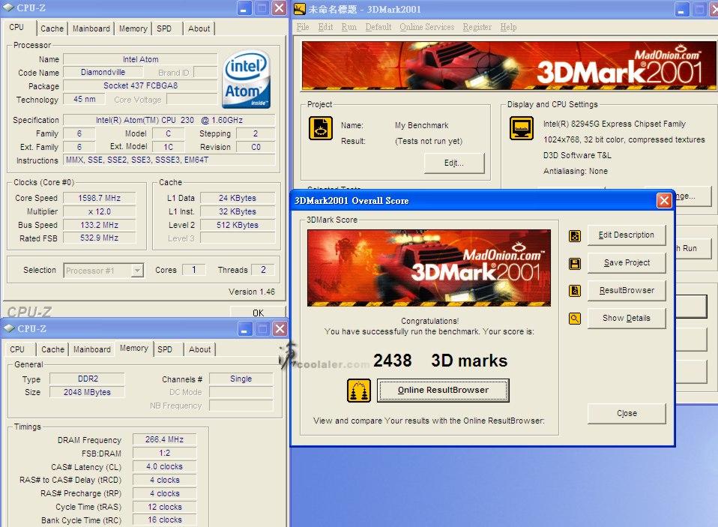
Task: Click the Rated FSB value "532.9 MHz"
Action: (100, 238)
